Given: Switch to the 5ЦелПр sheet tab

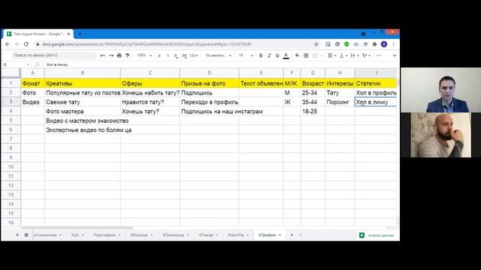Looking at the screenshot, I should [238, 235].
